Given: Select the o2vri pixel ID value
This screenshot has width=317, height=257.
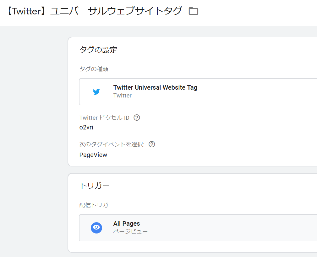Looking at the screenshot, I should [x=86, y=128].
